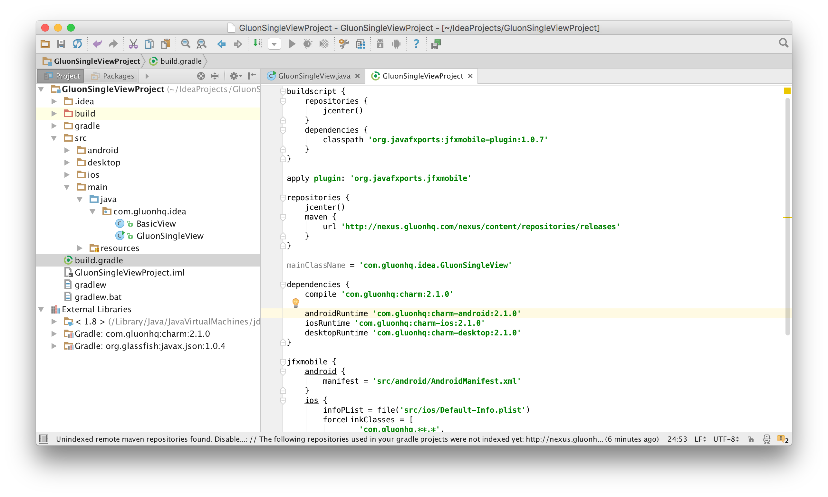Viewport: 828px width, 497px height.
Task: Expand the ios folder in tree
Action: pos(67,174)
